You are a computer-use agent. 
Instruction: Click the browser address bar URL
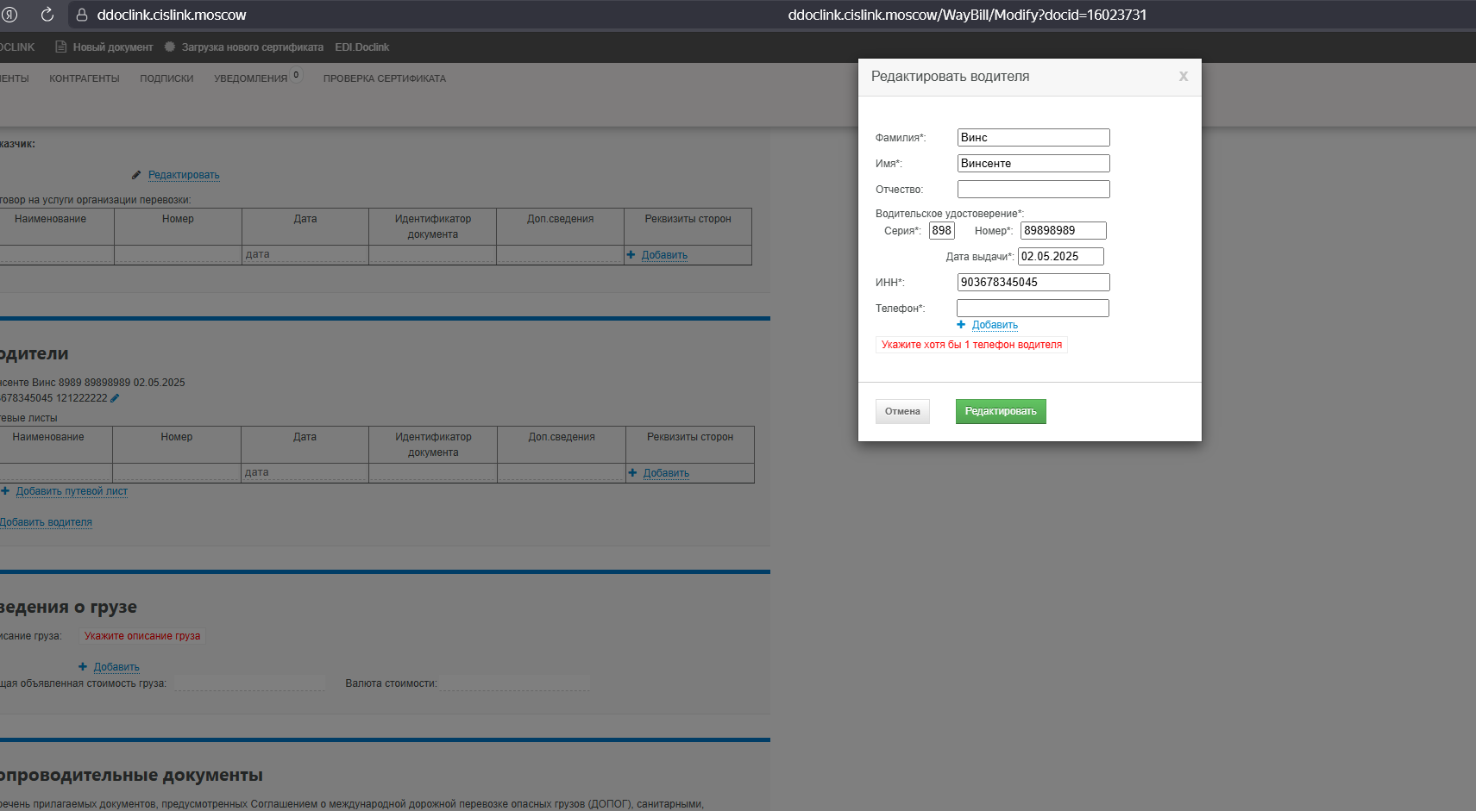(x=967, y=15)
